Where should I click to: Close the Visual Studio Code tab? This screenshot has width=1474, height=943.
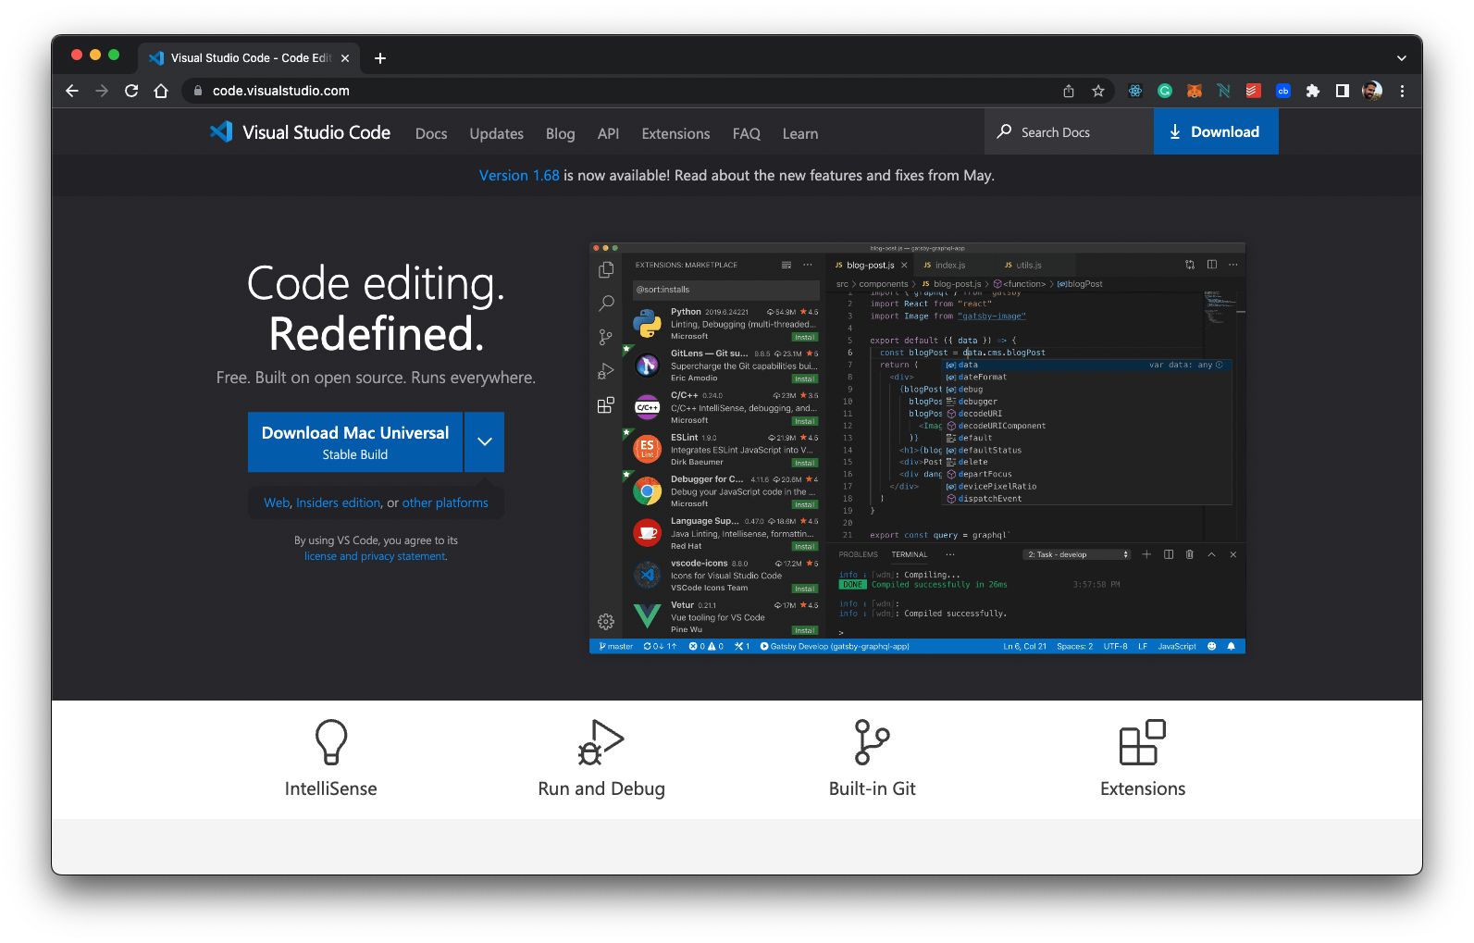tap(345, 58)
